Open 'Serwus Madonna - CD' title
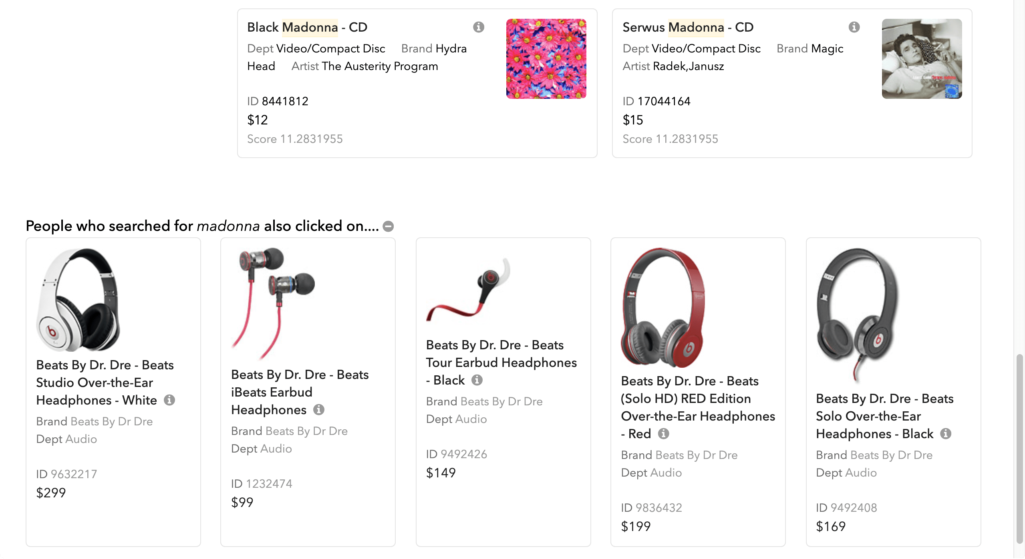The height and width of the screenshot is (559, 1025). click(x=688, y=27)
